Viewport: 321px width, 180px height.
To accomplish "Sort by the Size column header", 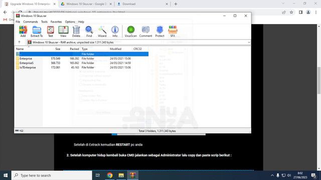I will (x=52, y=49).
